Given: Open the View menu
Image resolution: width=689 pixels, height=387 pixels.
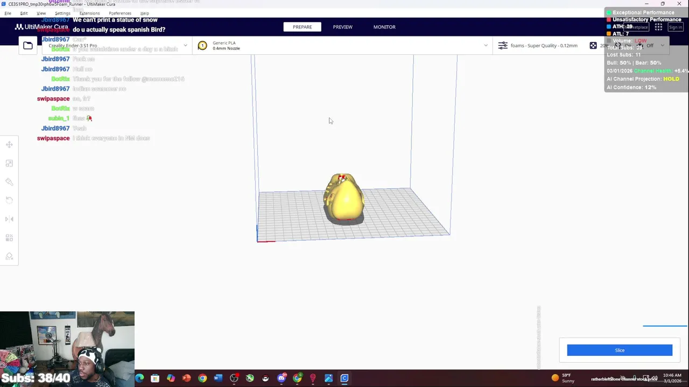Looking at the screenshot, I should 41,13.
